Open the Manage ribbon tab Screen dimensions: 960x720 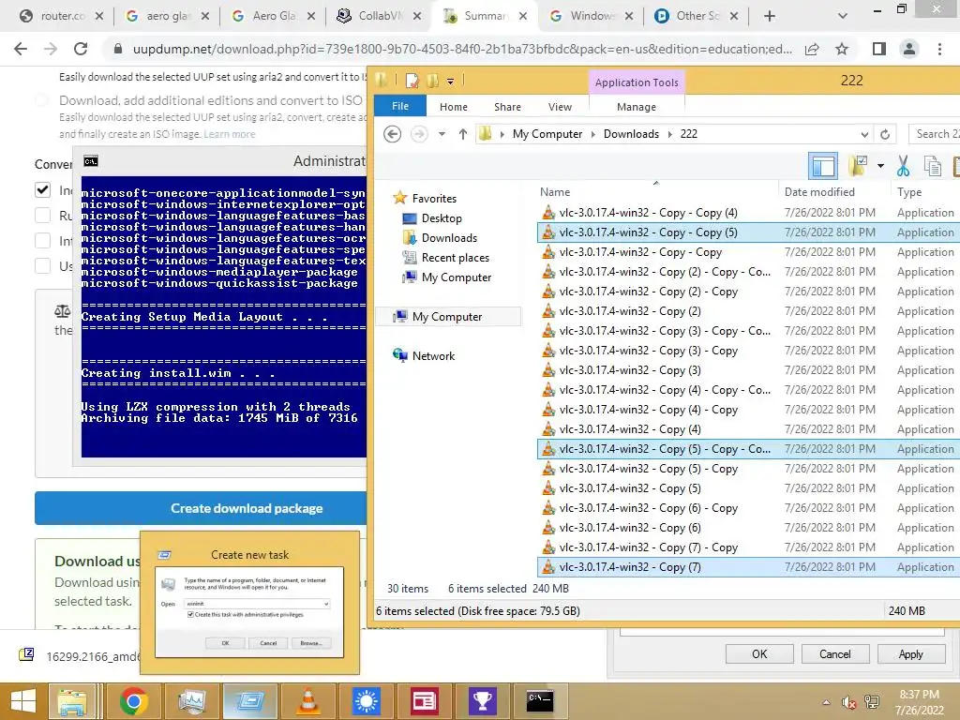tap(637, 107)
